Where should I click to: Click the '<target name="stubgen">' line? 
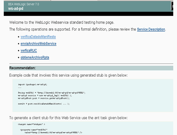click(x=31, y=124)
